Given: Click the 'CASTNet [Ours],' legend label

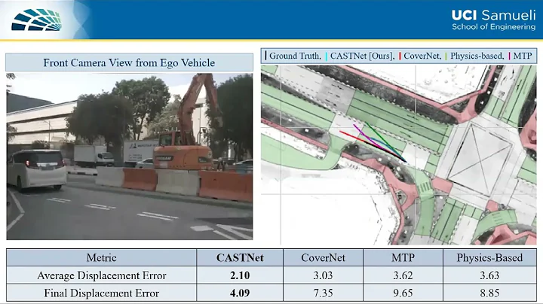Looking at the screenshot, I should (362, 56).
